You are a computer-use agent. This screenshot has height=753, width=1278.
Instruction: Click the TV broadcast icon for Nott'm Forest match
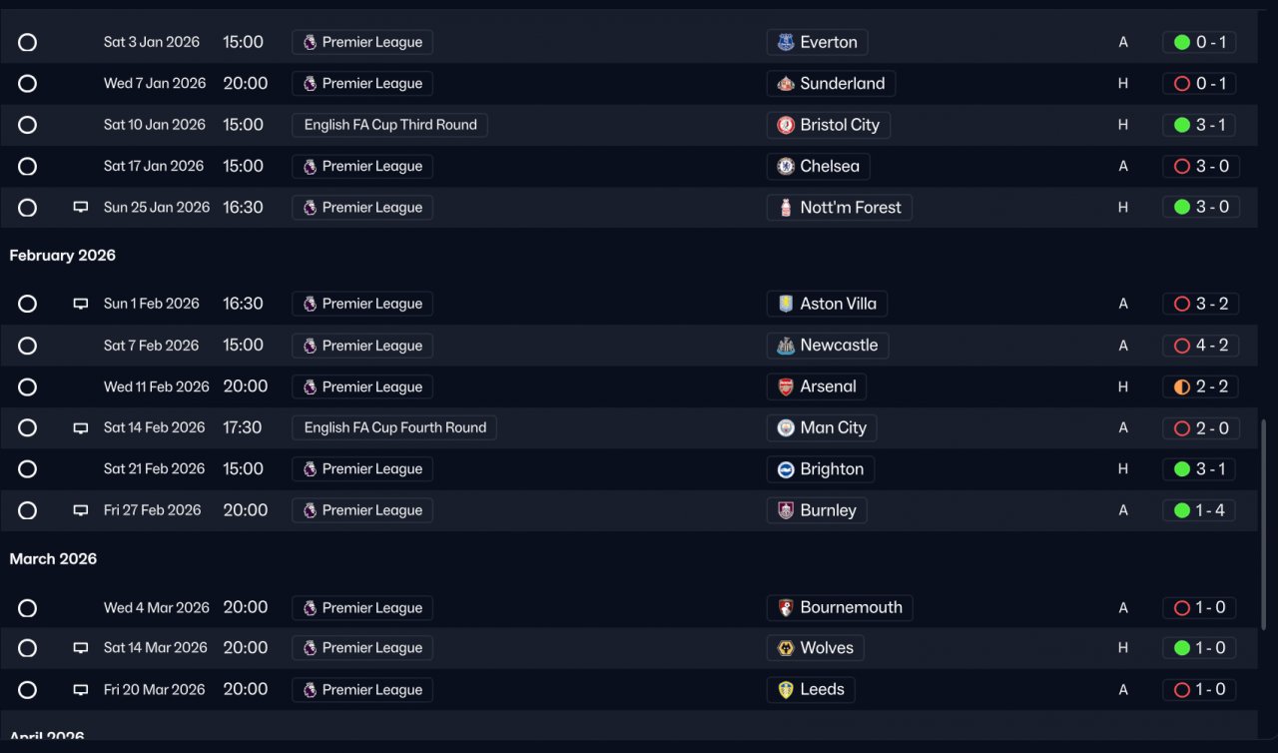click(x=81, y=208)
